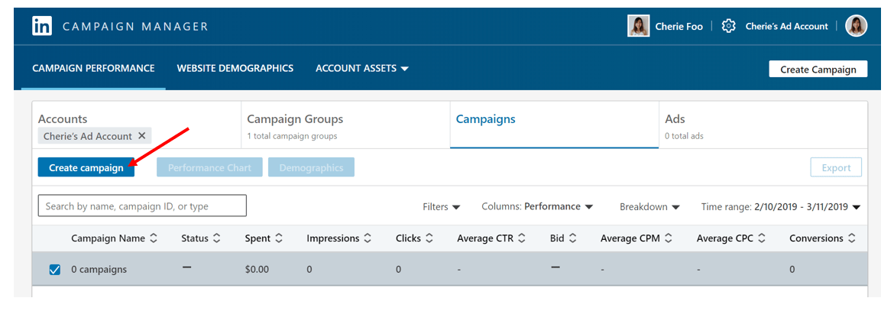Focus the campaign search input field

point(143,206)
